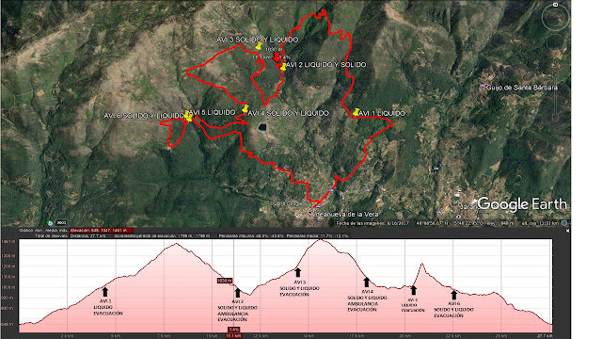Click the Pendiente media value in profile header
The height and width of the screenshot is (339, 602).
pos(318,235)
